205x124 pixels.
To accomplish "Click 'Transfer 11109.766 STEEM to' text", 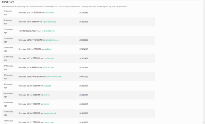I will 31,31.
